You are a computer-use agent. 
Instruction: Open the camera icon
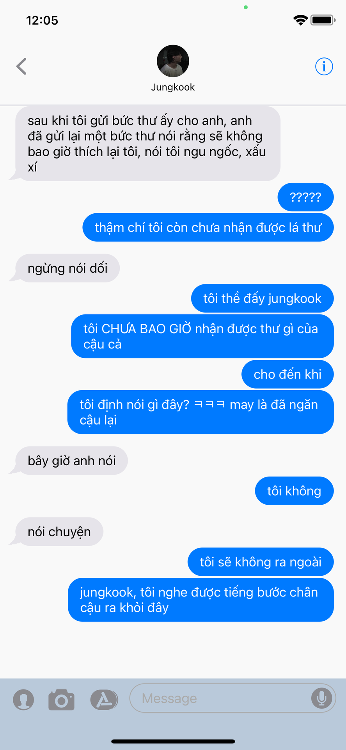coord(61,700)
